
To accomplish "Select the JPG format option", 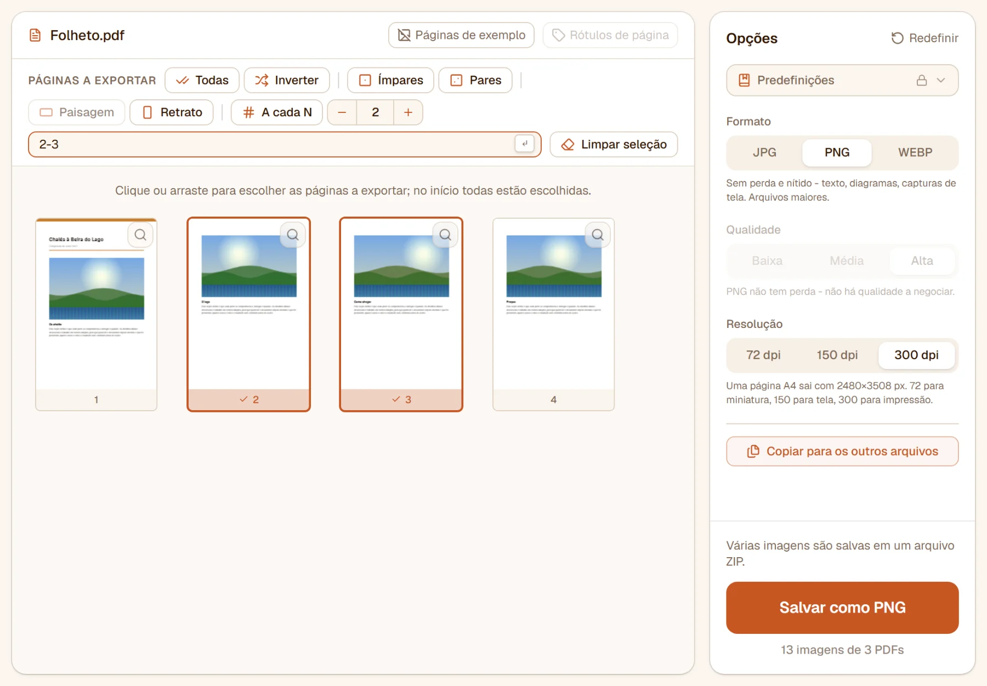I will pos(764,152).
